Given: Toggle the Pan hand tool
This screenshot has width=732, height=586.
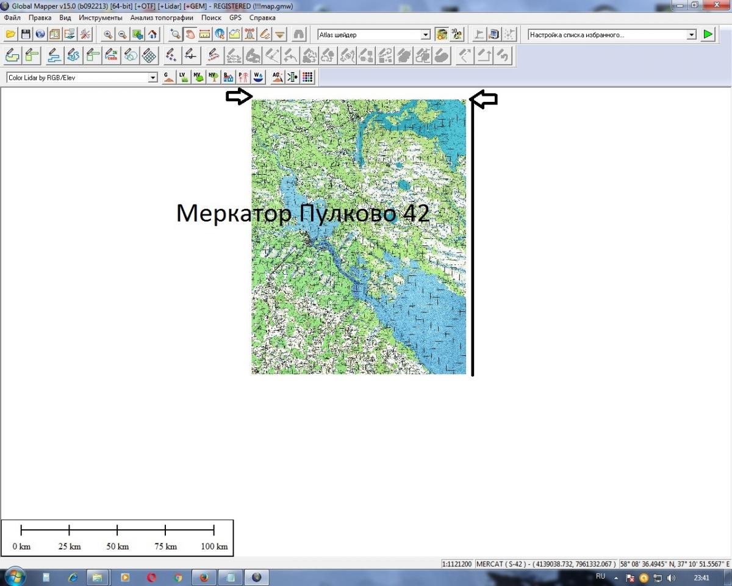Looking at the screenshot, I should 190,34.
